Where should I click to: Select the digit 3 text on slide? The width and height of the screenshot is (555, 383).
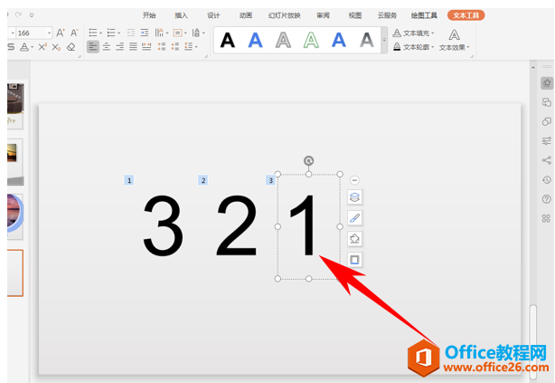pos(163,226)
